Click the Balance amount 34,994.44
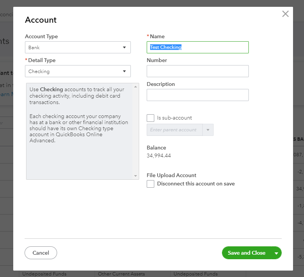This screenshot has height=277, width=304. 159,156
